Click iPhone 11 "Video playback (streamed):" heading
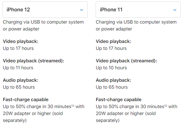186x138 pixels. (x=127, y=61)
